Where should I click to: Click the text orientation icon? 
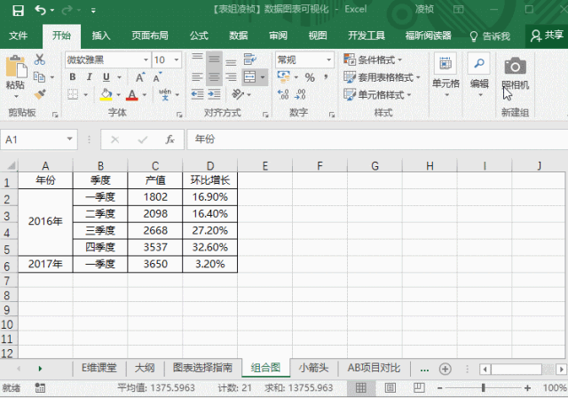coord(238,94)
